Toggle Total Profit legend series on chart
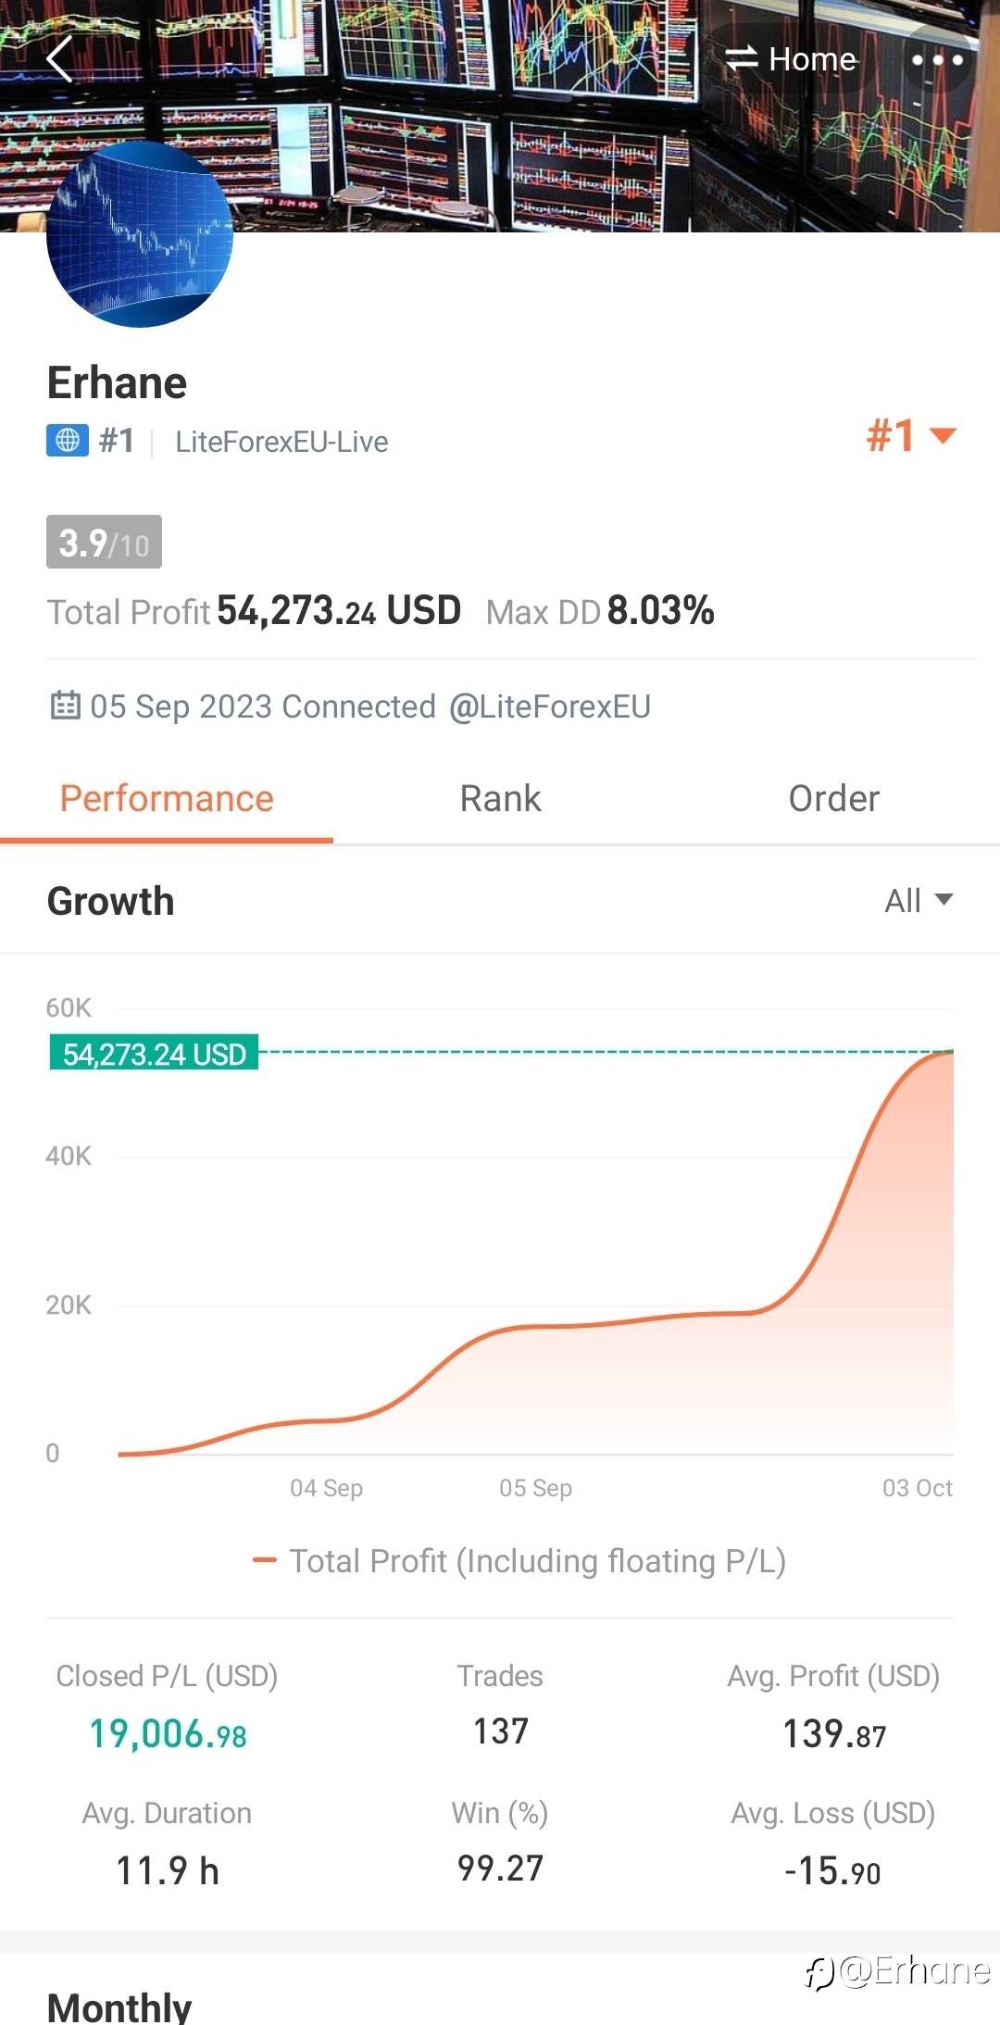 [519, 1561]
